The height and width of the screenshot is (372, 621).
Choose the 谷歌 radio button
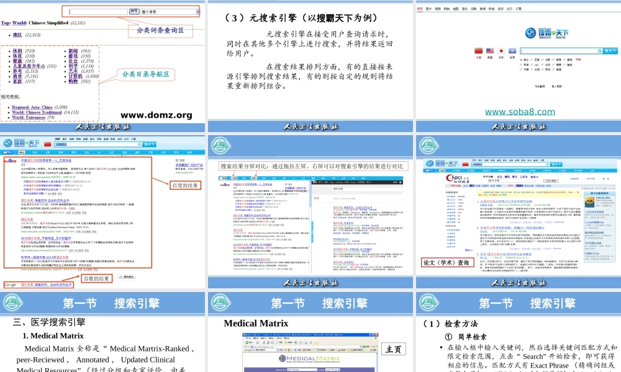pyautogui.click(x=542, y=60)
